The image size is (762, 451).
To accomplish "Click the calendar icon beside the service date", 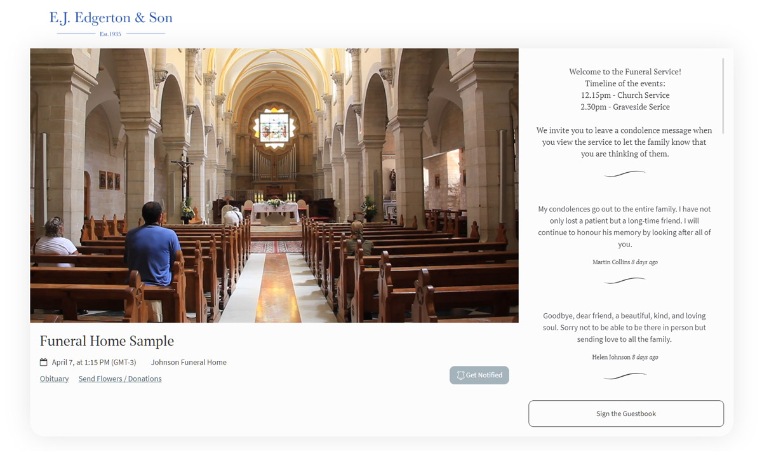I will pos(43,362).
